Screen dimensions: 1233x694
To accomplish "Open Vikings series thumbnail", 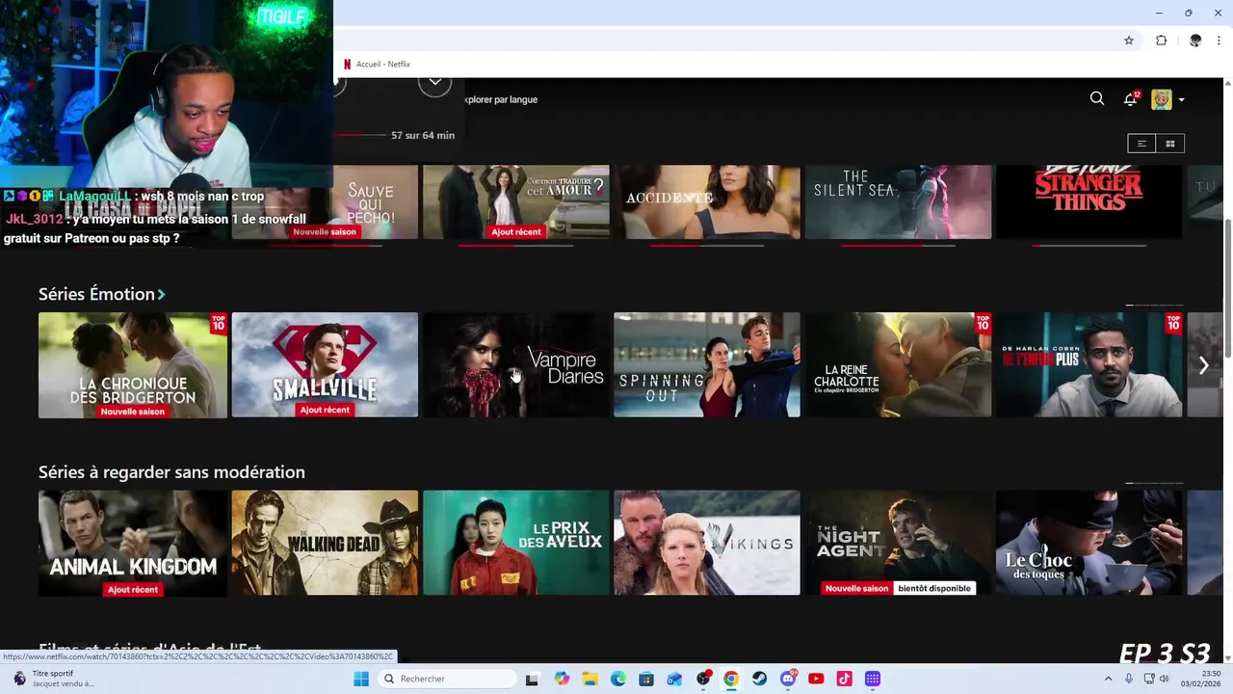I will [x=707, y=544].
